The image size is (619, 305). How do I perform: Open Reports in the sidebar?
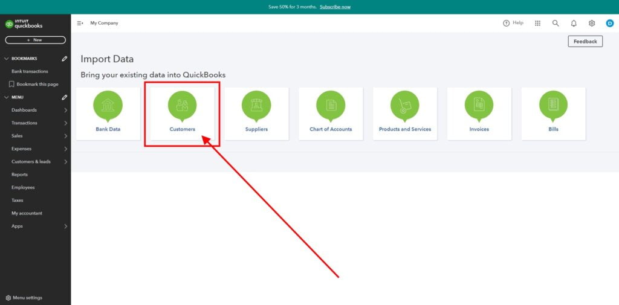point(20,175)
